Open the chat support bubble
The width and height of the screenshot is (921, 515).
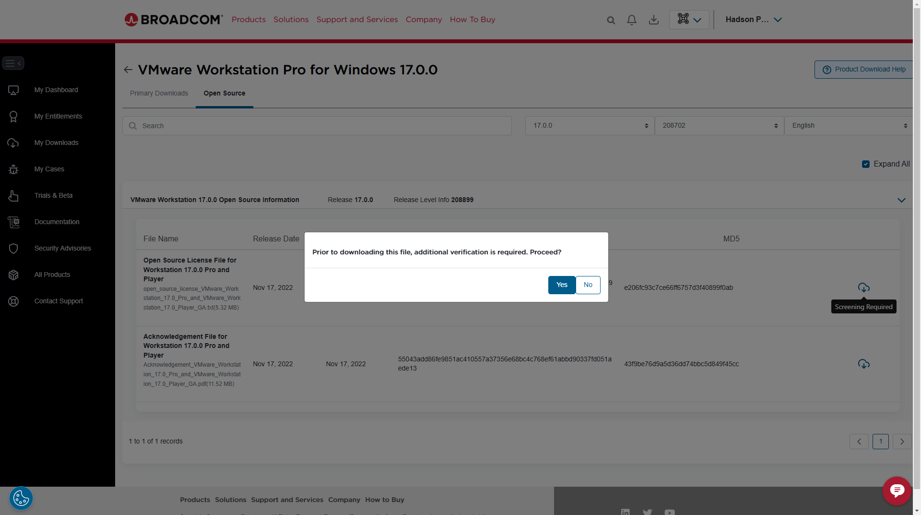897,491
